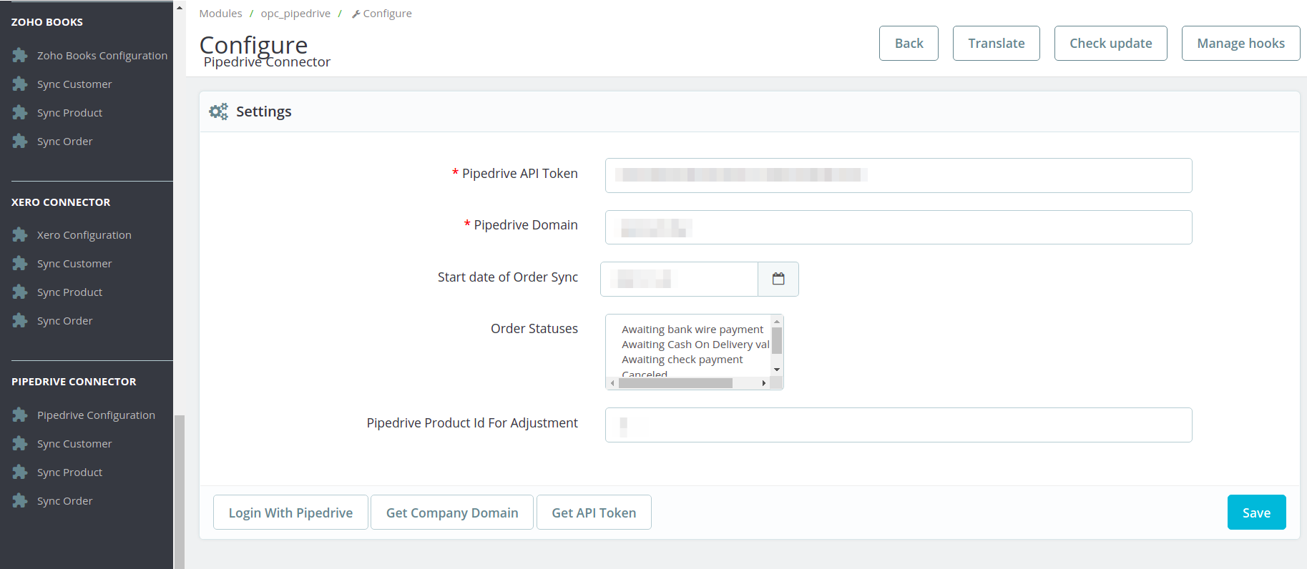Click puzzle icon beside Zoho Books Sync Product
1307x569 pixels.
pyautogui.click(x=20, y=112)
